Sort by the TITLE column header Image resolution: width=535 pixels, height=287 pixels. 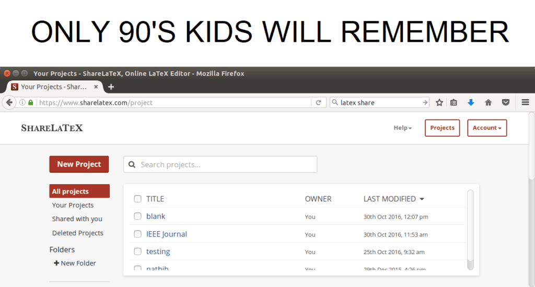coord(155,199)
